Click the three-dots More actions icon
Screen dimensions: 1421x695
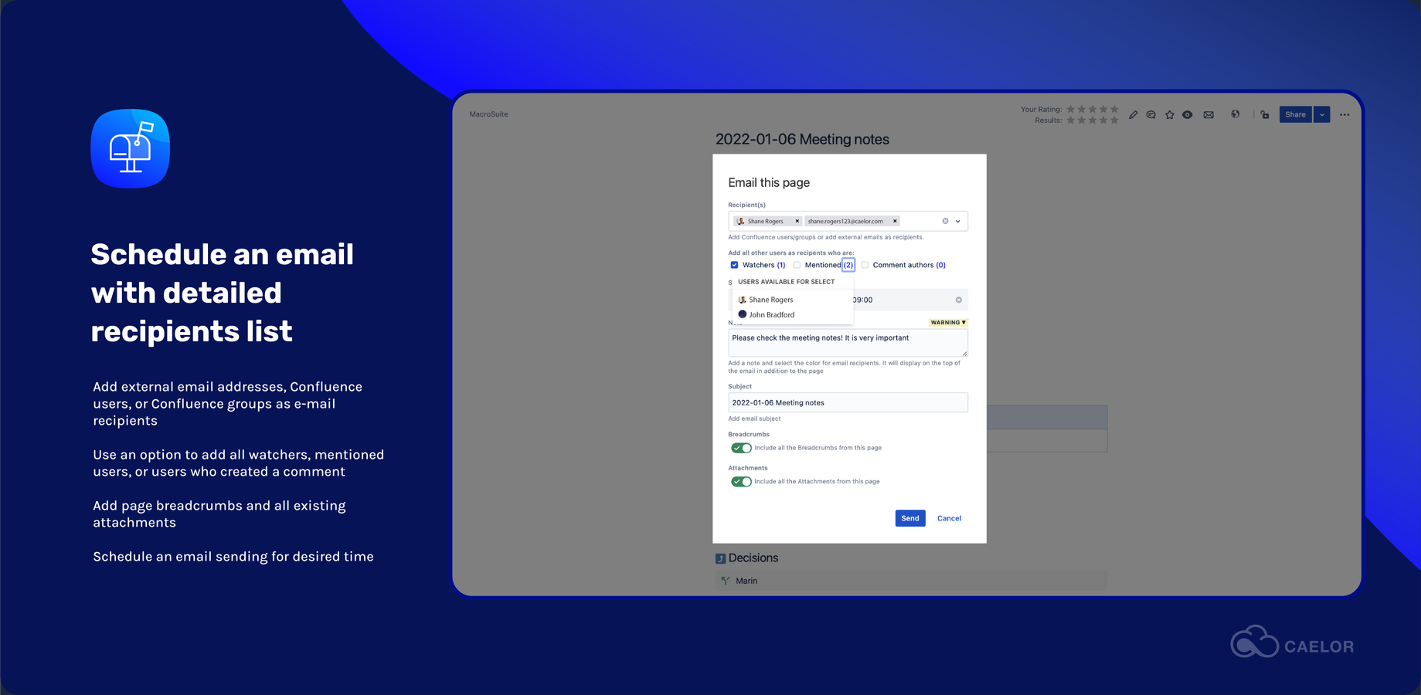(1345, 115)
